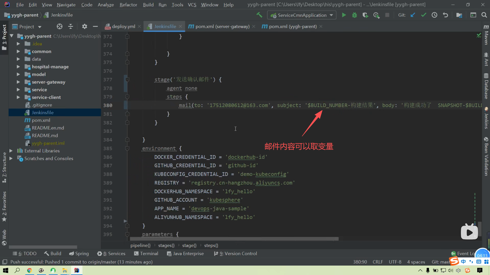This screenshot has width=490, height=275.
Task: Expand the service-client folder
Action: click(x=18, y=97)
